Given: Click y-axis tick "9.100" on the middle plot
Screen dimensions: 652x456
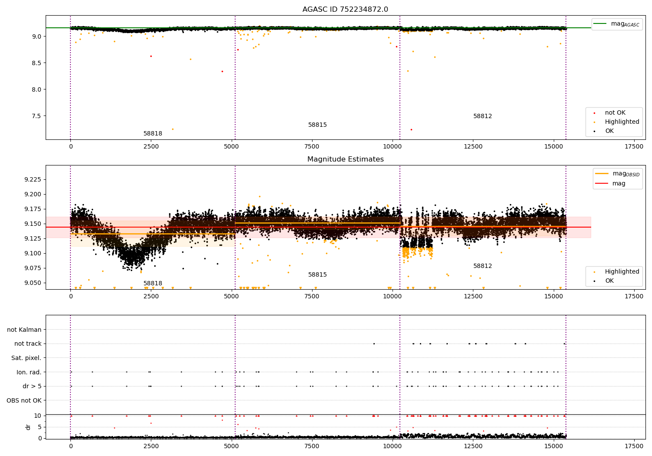Looking at the screenshot, I should click(33, 254).
